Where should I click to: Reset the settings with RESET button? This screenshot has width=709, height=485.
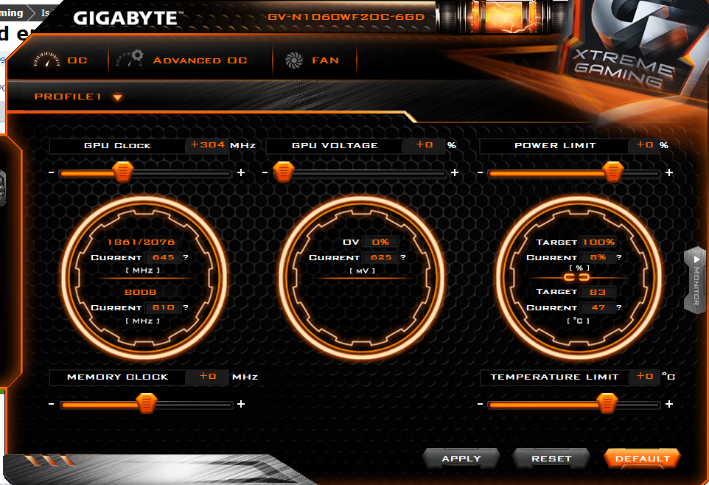tap(551, 458)
